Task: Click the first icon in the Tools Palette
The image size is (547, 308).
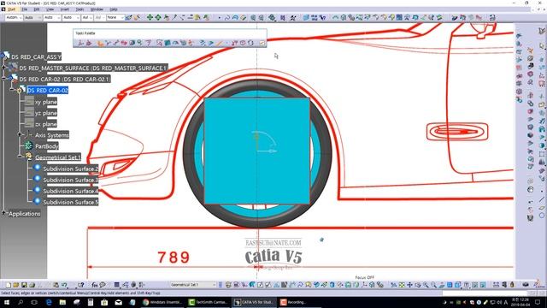Action: coord(80,43)
